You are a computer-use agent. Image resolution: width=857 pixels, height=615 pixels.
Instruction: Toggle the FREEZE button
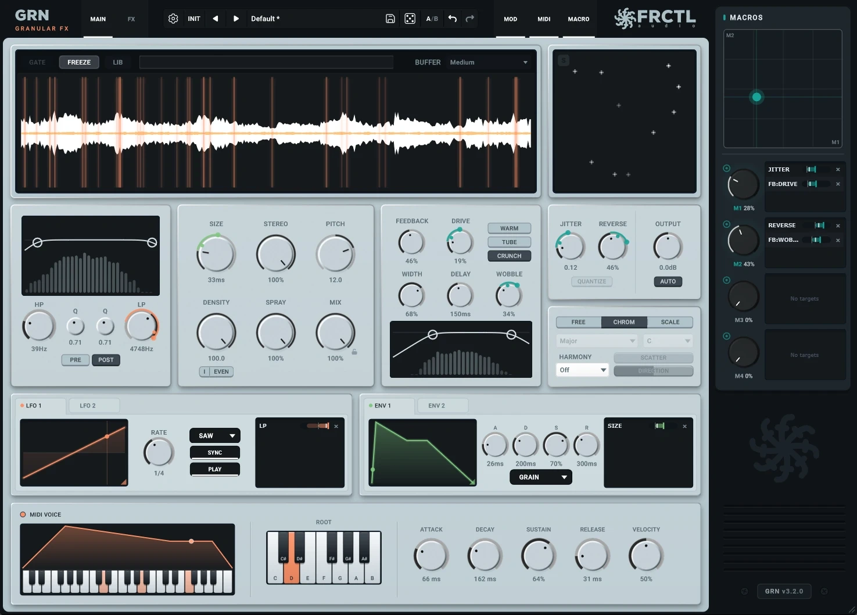pyautogui.click(x=79, y=62)
